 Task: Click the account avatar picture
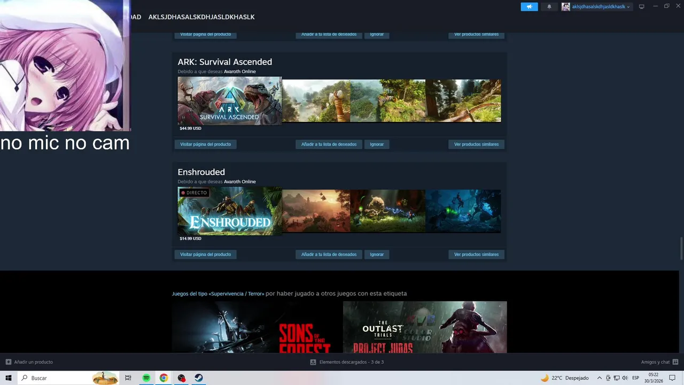tap(566, 6)
